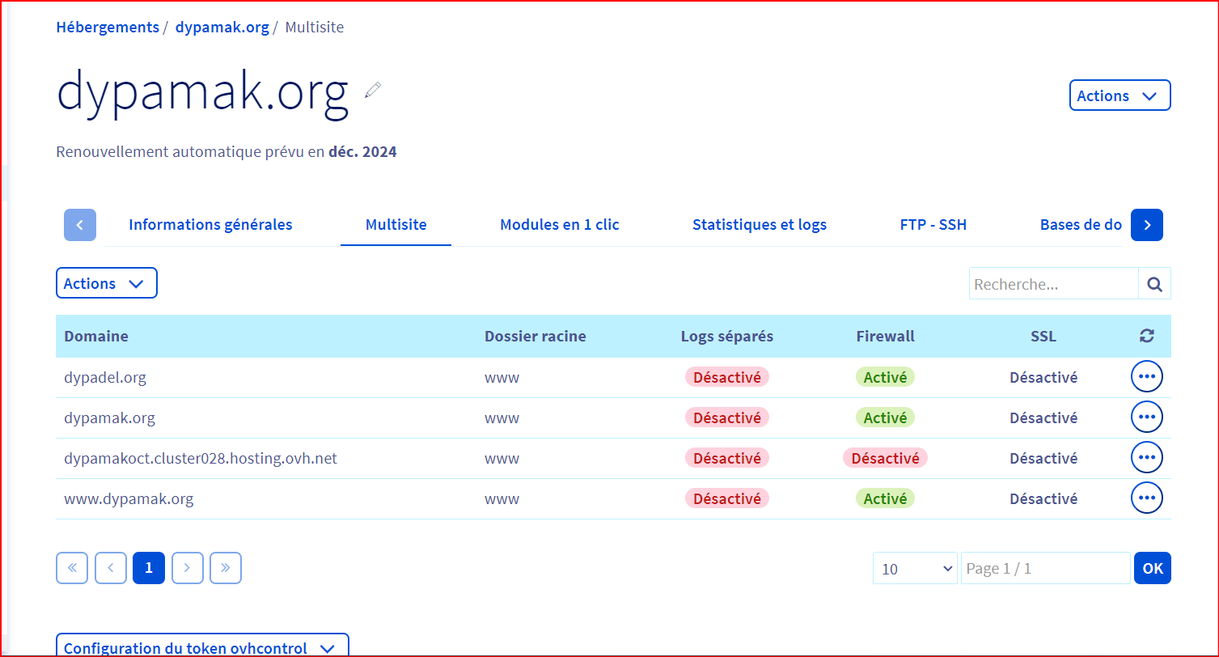
Task: Expand Configuration du token ovhcontrol
Action: pos(201,646)
